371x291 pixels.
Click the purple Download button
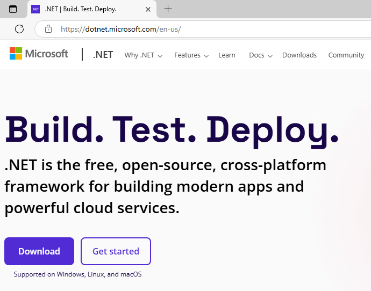pos(39,251)
